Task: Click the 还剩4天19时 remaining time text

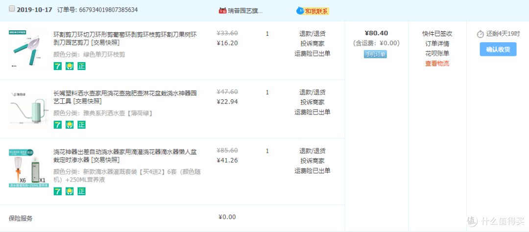Action: tap(503, 34)
